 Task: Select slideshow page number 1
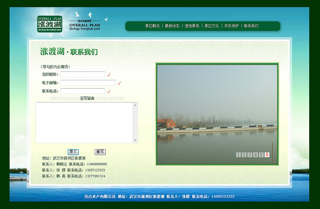coord(238,155)
